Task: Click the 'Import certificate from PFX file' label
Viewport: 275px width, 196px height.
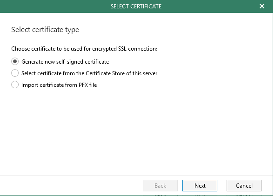Action: coord(59,85)
